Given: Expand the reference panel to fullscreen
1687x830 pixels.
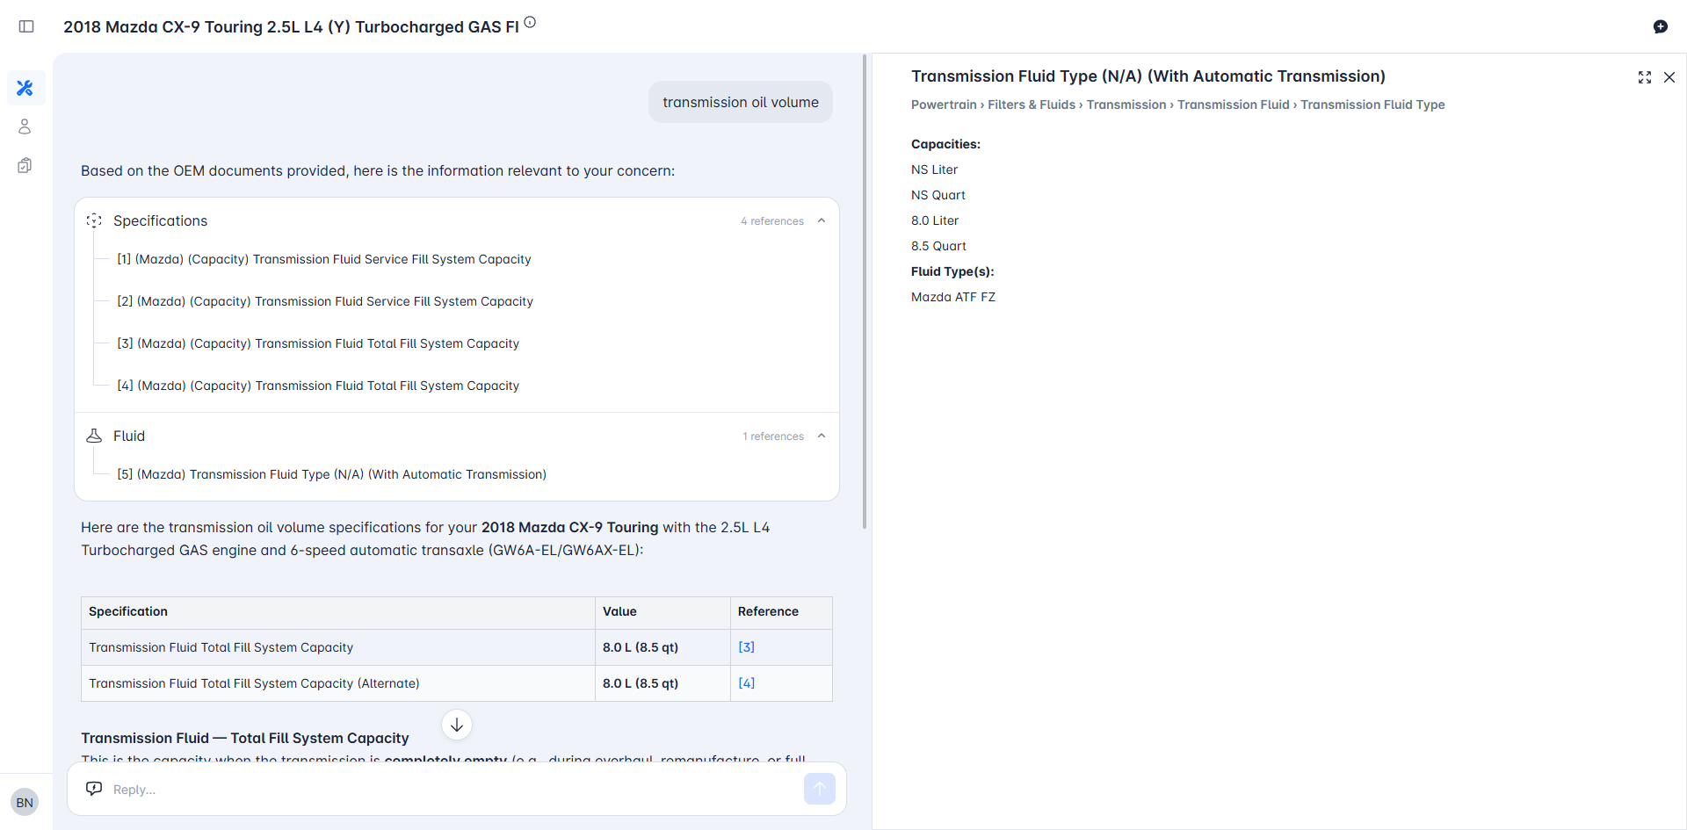Looking at the screenshot, I should 1644,77.
